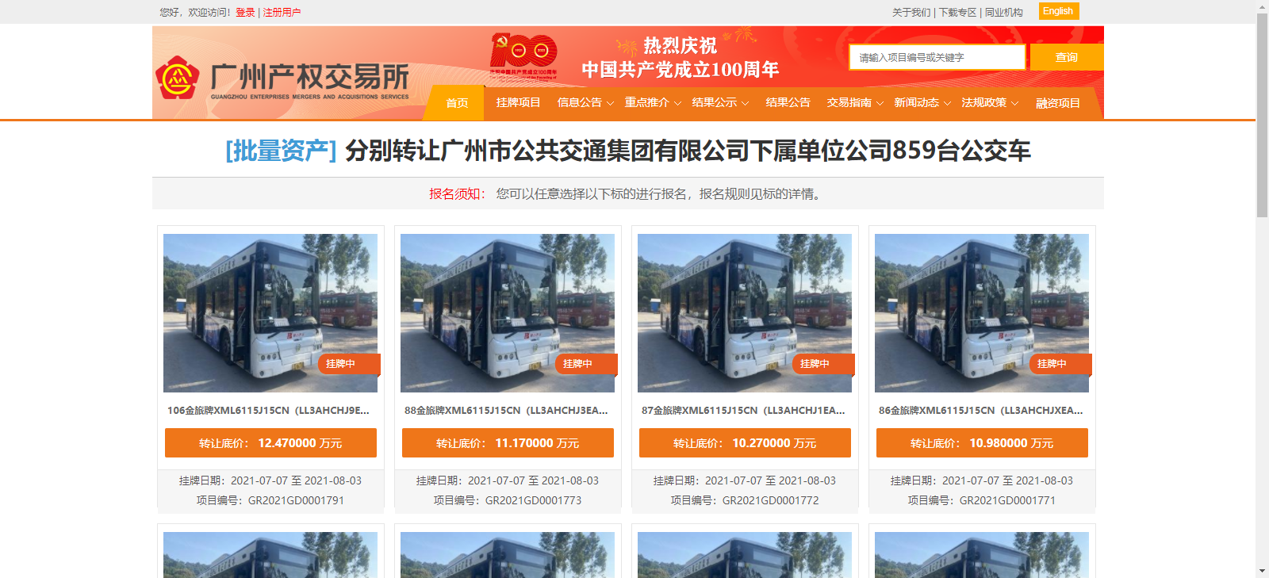Click the Guangzhou Property Exchange logo emblem
Image resolution: width=1269 pixels, height=578 pixels.
(177, 78)
